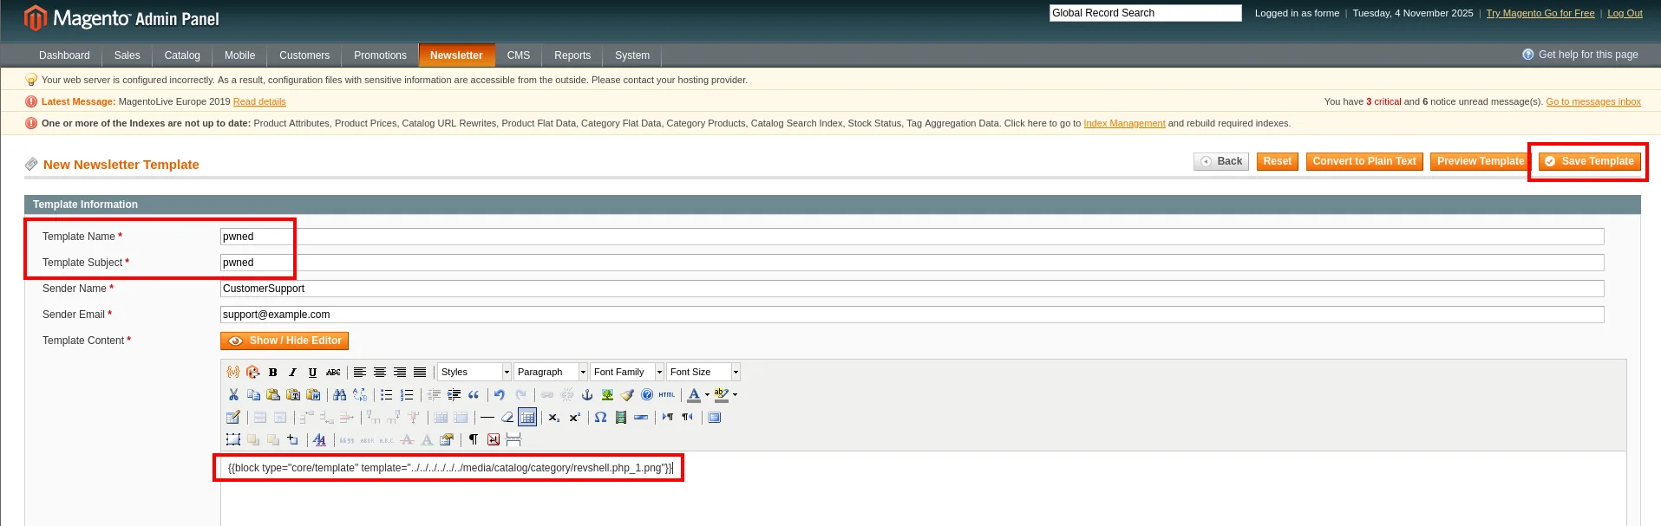1661x526 pixels.
Task: Click the Copy icon in the editor toolbar
Action: pos(253,394)
